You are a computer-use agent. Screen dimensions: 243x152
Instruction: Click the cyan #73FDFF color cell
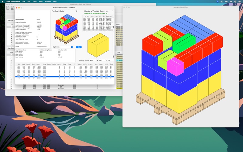[119, 60]
